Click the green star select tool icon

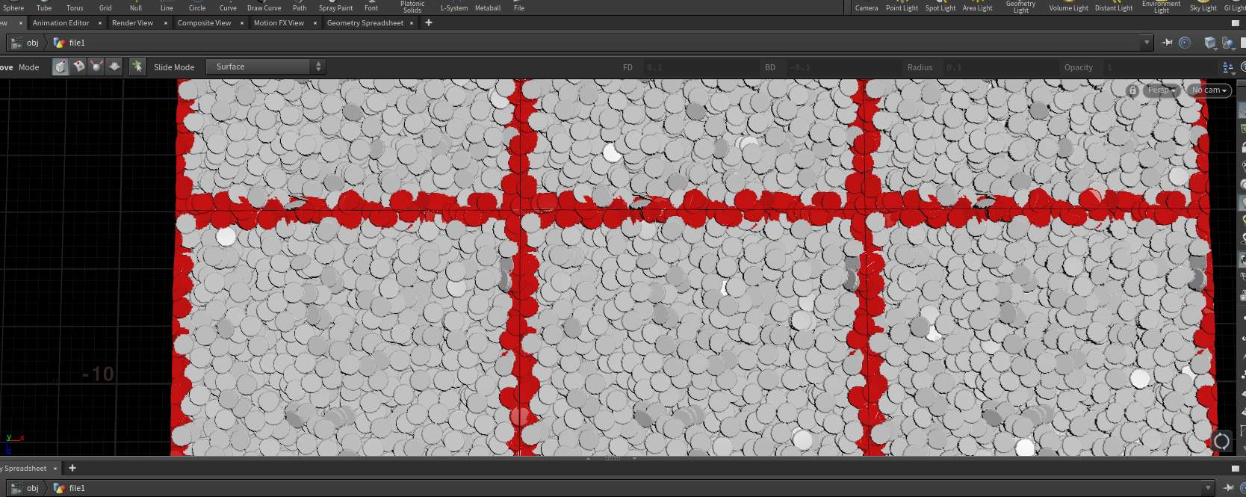point(137,67)
